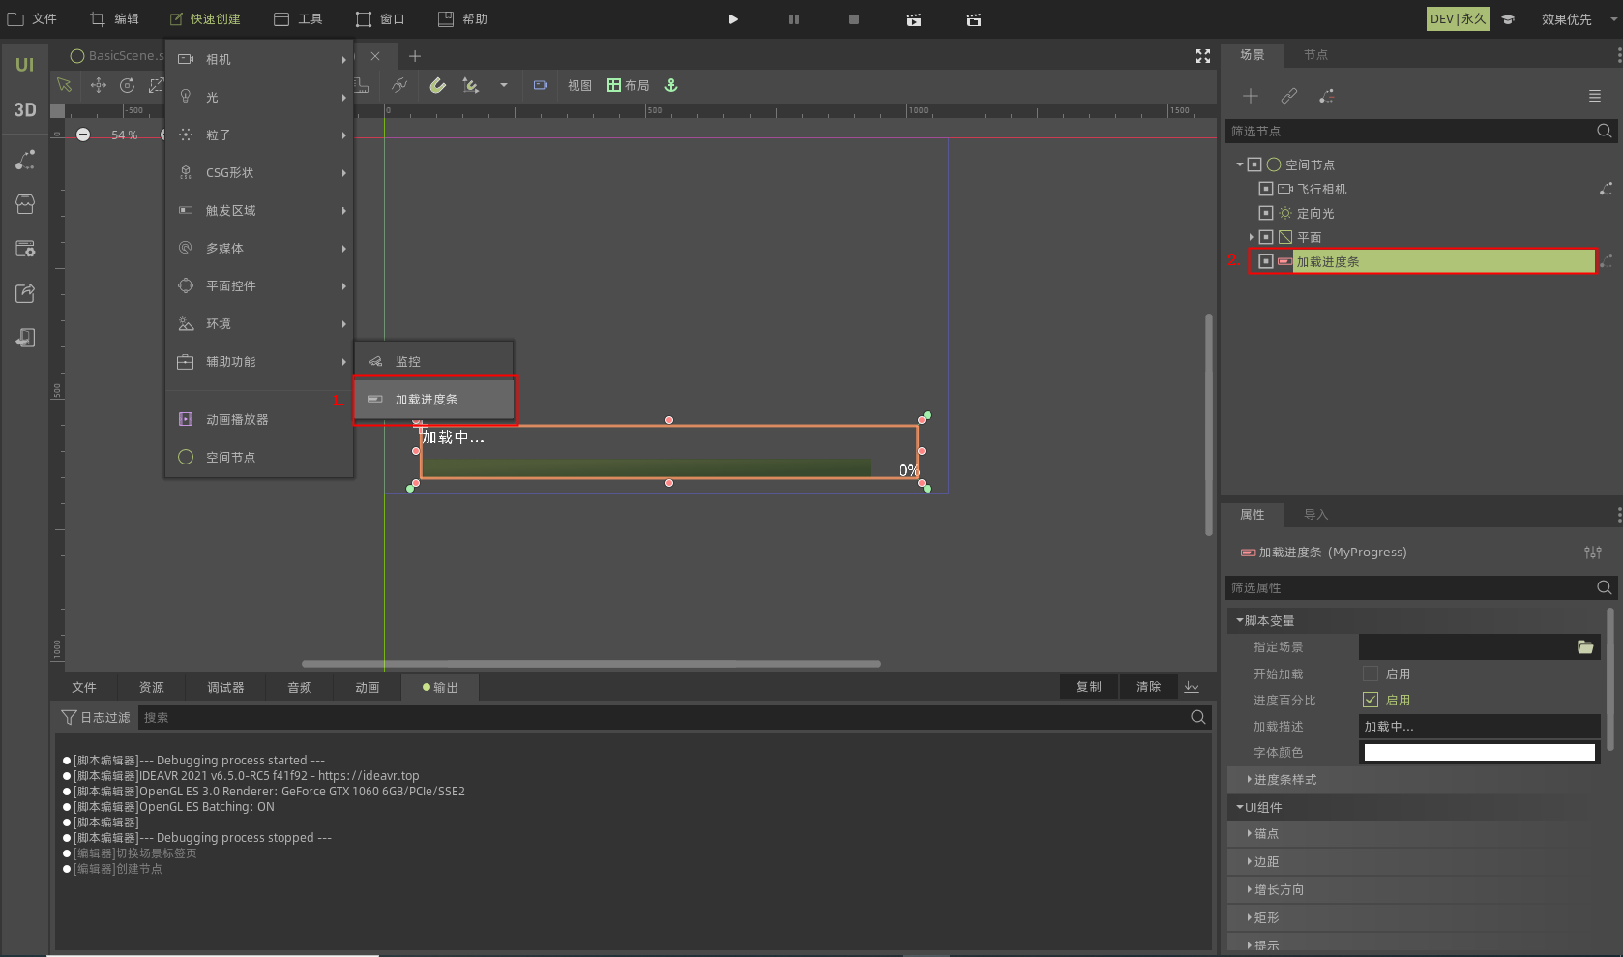The height and width of the screenshot is (957, 1623).
Task: Pause the running scene
Action: point(794,19)
